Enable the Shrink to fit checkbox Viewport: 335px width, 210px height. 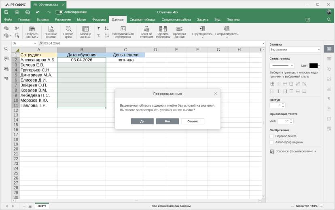pyautogui.click(x=271, y=142)
